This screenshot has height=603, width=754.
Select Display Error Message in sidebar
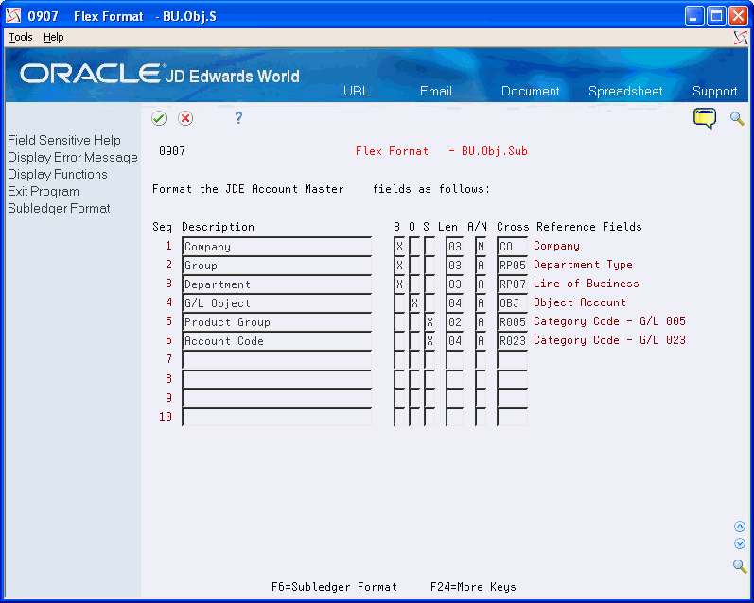pos(73,157)
